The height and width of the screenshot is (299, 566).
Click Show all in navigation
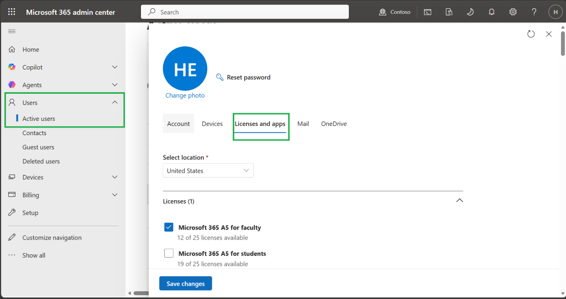tap(34, 255)
